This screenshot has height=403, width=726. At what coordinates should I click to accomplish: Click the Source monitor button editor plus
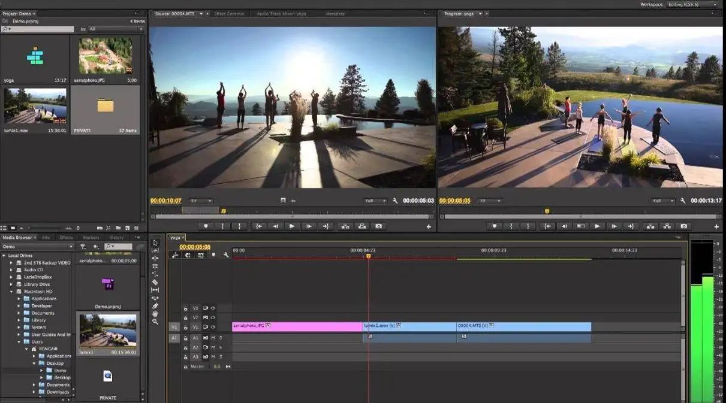tap(429, 227)
